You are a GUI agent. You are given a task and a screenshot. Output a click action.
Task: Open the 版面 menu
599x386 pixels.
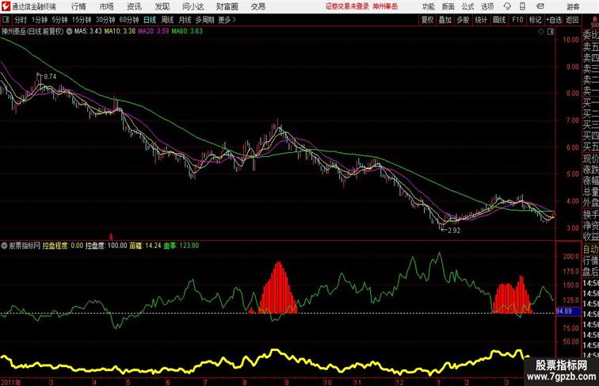(448, 6)
